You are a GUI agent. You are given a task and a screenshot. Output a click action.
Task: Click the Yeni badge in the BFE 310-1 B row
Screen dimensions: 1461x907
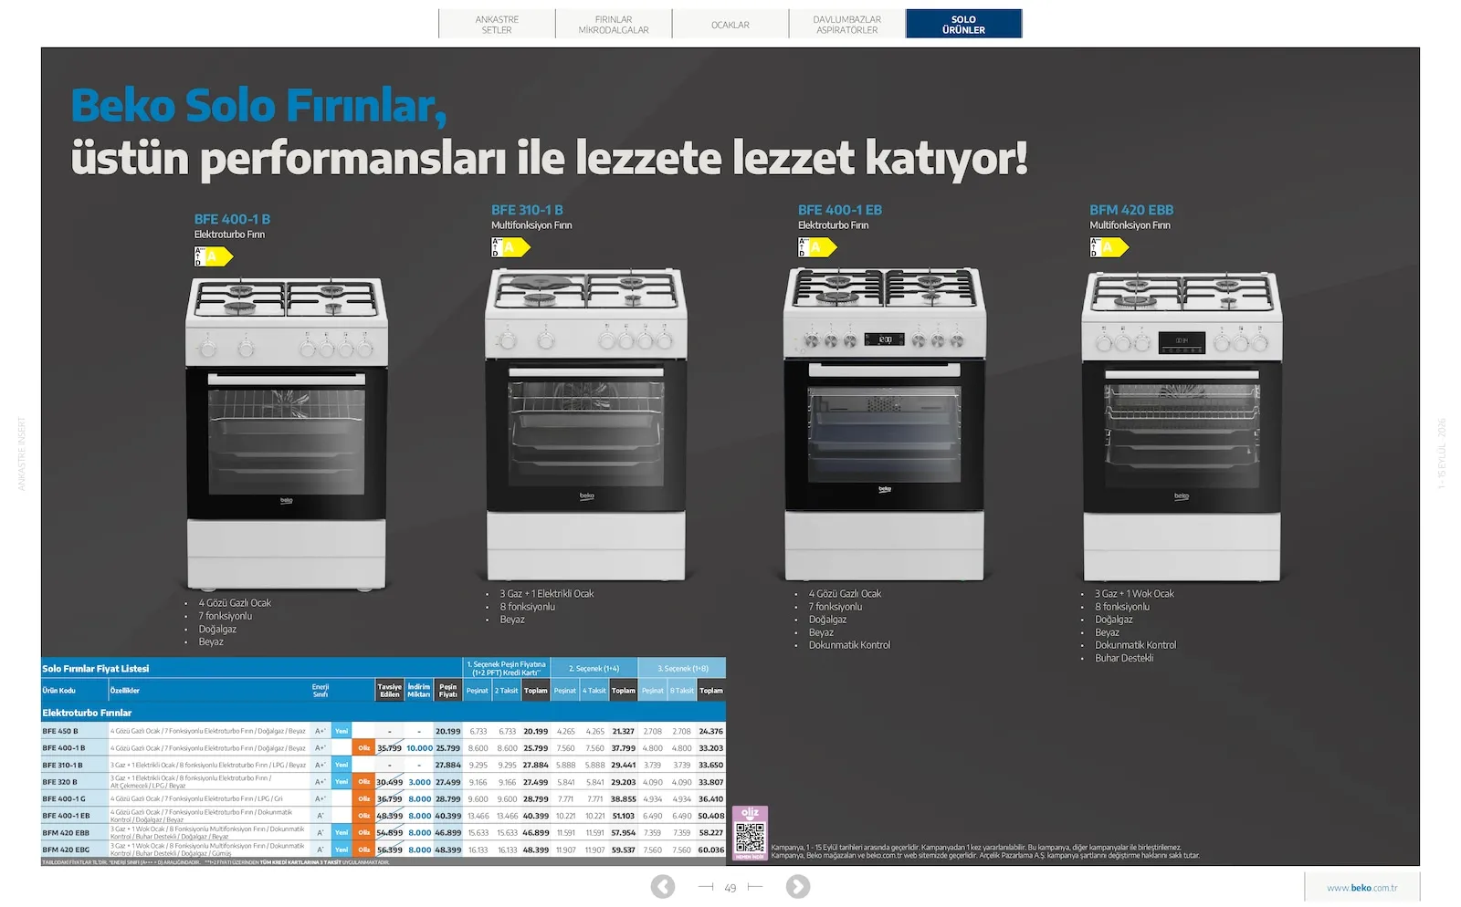point(342,765)
